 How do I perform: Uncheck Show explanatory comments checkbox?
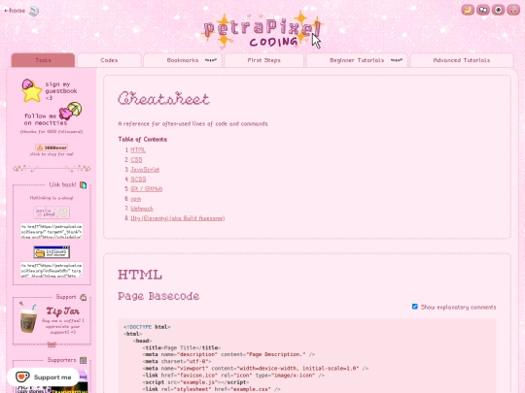tap(415, 307)
